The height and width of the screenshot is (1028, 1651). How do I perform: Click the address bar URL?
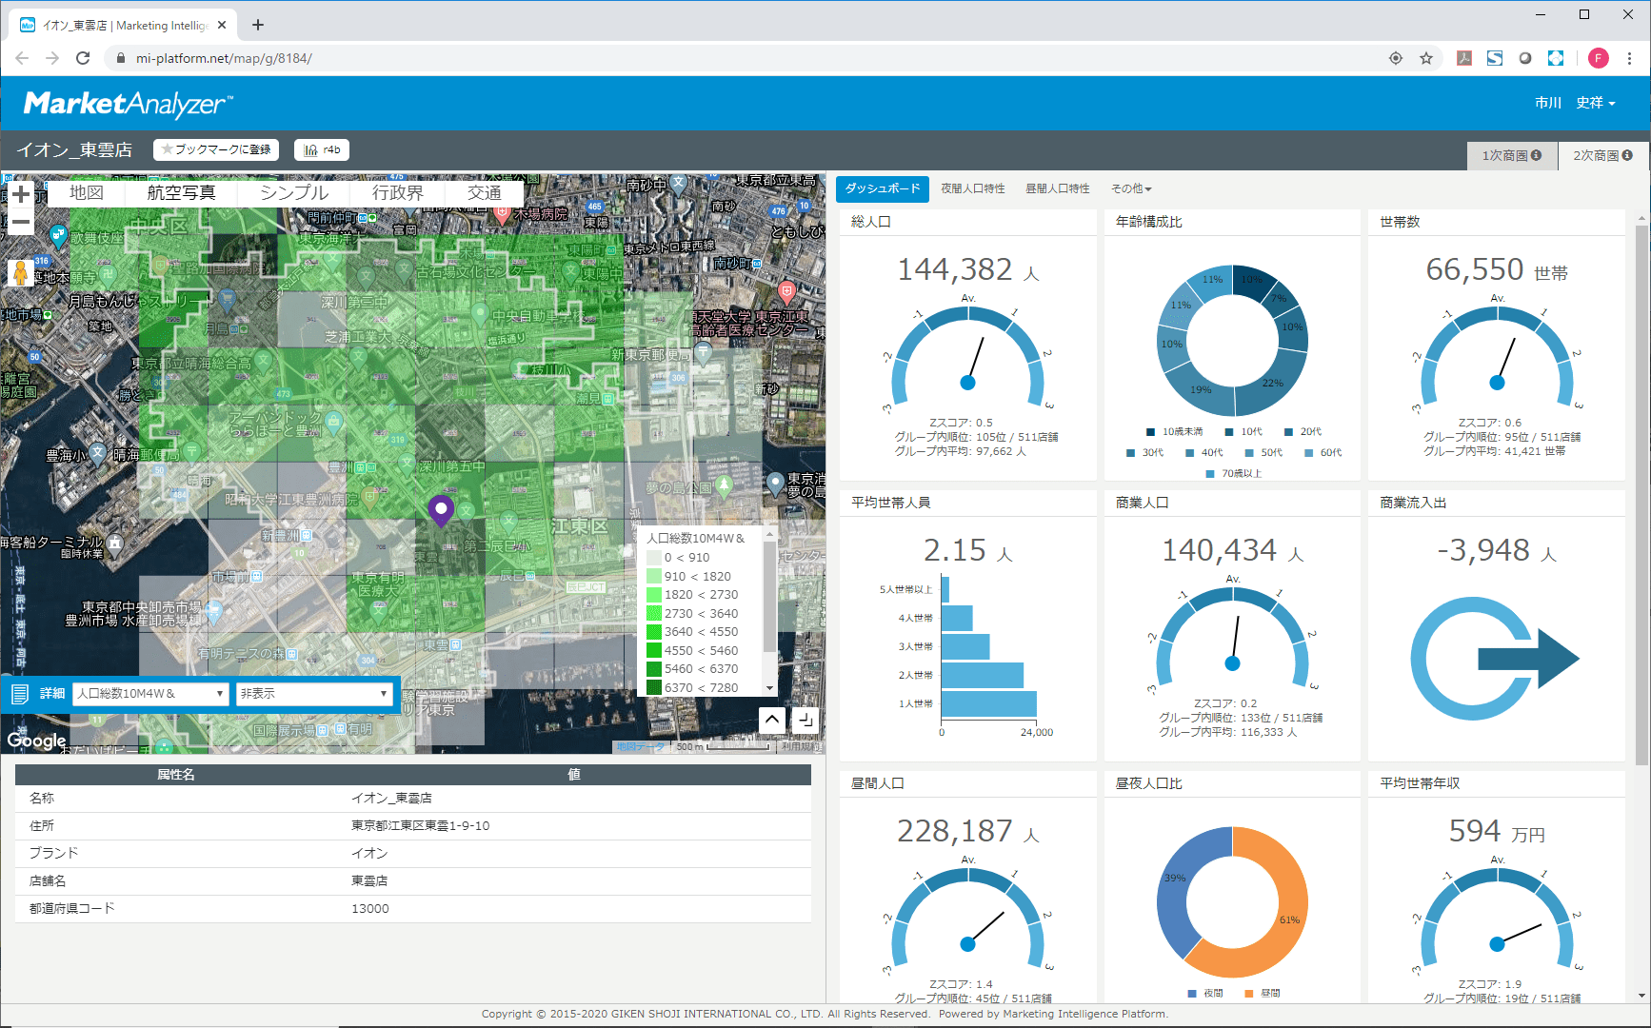[224, 58]
